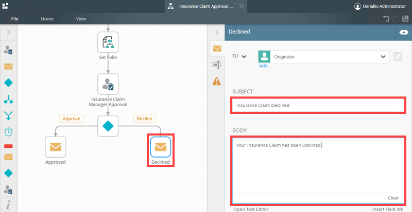This screenshot has height=212, width=412.
Task: Click the edit pencil beside Originator field
Action: tap(398, 56)
